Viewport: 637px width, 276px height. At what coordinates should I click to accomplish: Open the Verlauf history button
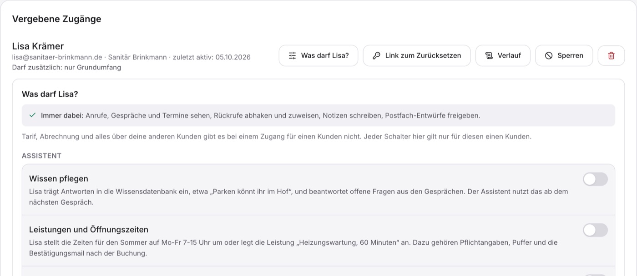click(x=503, y=55)
